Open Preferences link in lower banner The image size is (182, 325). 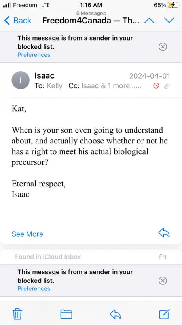coord(34,288)
